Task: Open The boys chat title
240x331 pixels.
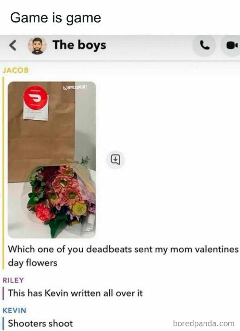Action: point(79,45)
